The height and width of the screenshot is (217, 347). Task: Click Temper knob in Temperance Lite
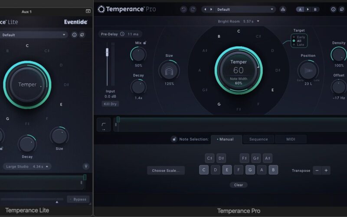(x=27, y=85)
